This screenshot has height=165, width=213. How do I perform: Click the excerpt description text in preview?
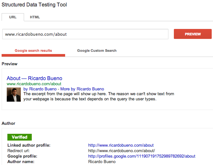point(98,96)
